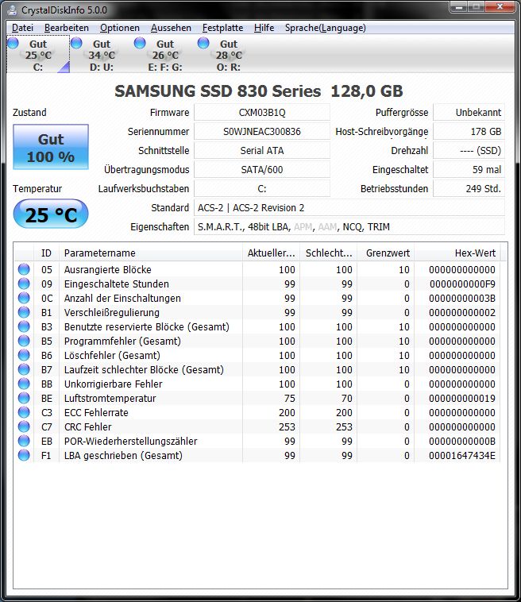Image resolution: width=521 pixels, height=602 pixels.
Task: Click the hex value 0000000000F9
Action: [462, 284]
